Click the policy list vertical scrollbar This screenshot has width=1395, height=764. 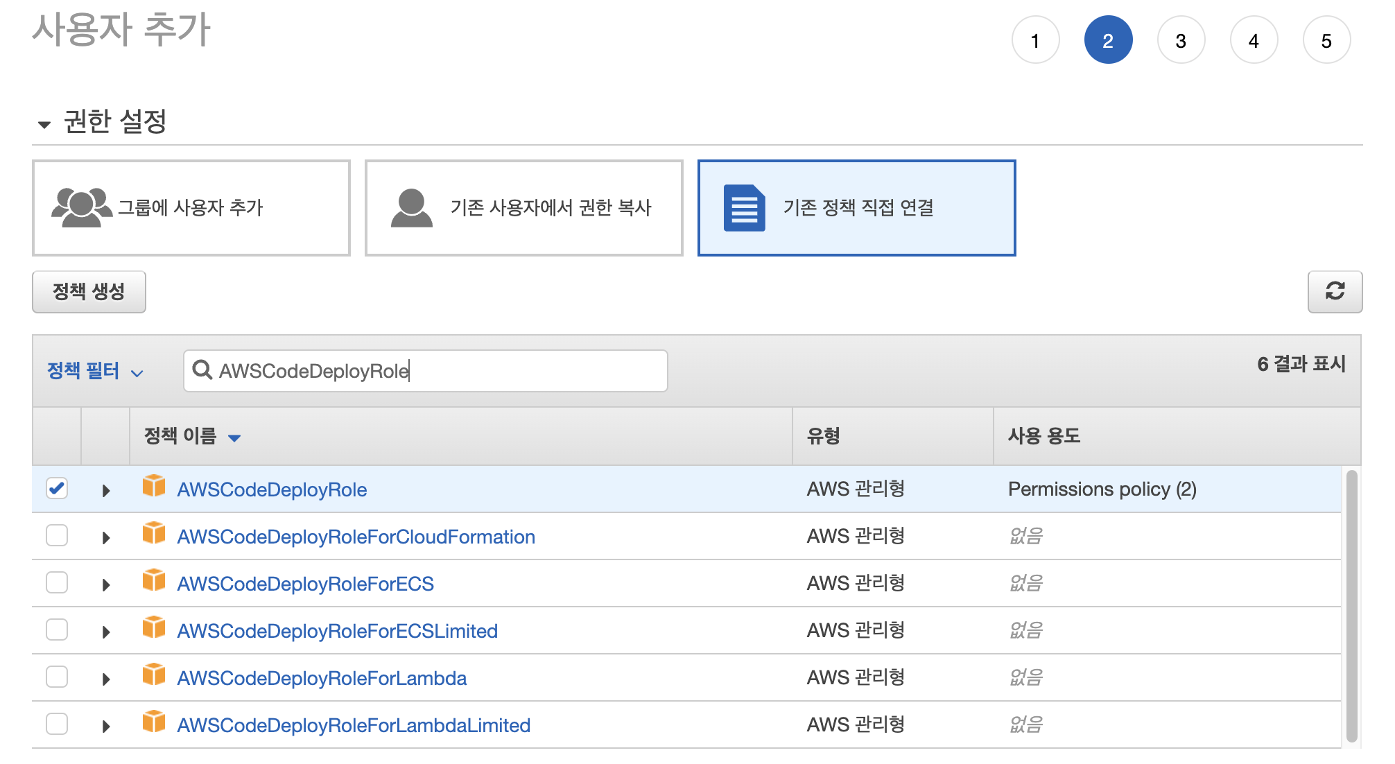1351,607
